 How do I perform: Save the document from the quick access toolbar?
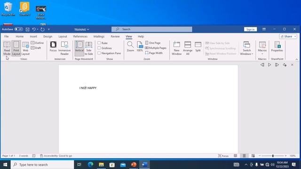click(28, 29)
